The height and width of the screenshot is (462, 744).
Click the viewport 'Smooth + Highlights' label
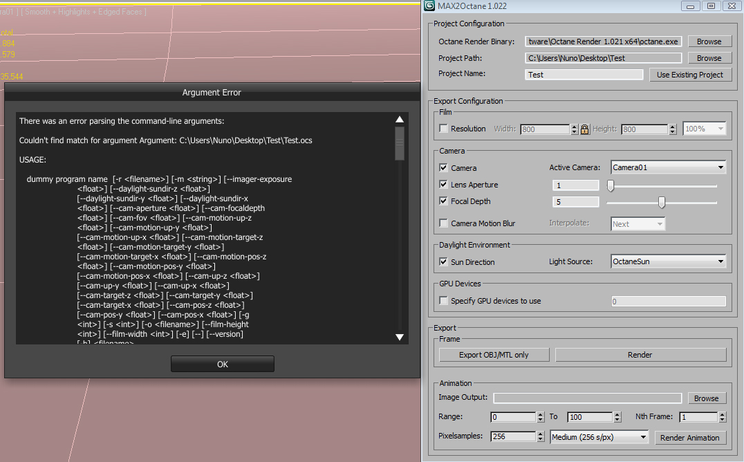[86, 12]
